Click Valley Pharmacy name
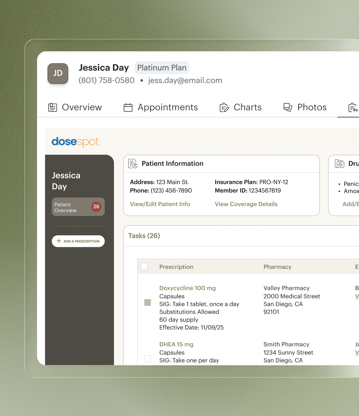 click(286, 288)
